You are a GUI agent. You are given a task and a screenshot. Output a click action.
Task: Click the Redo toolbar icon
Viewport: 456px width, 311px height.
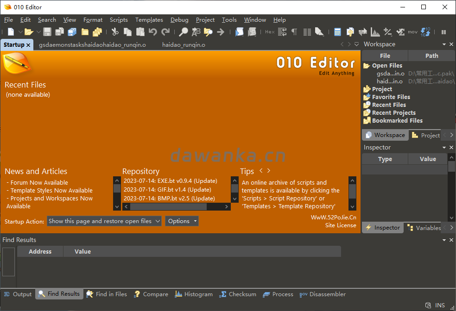tap(165, 31)
